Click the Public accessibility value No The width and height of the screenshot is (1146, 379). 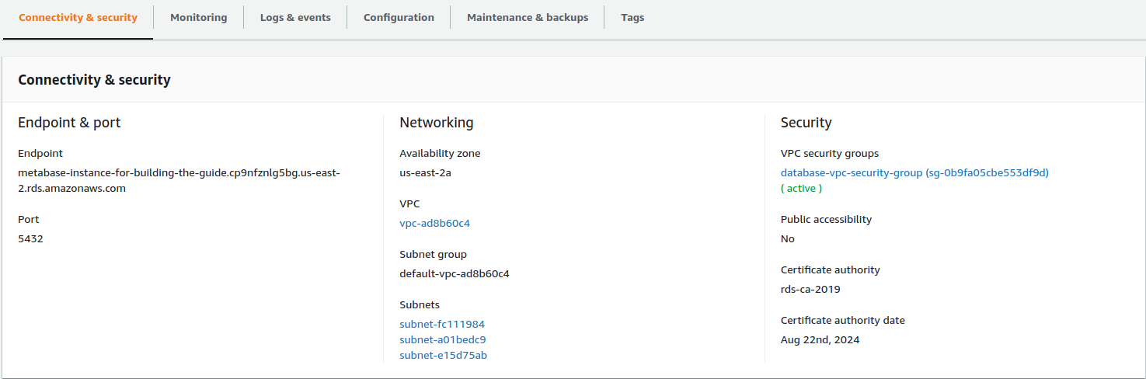point(787,238)
